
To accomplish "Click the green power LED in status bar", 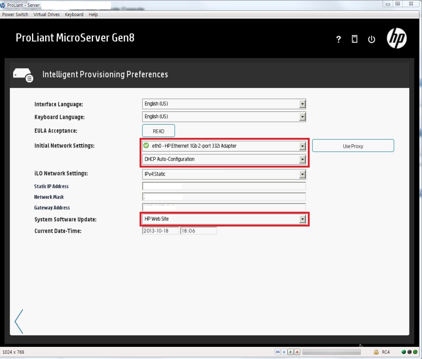I will point(415,352).
